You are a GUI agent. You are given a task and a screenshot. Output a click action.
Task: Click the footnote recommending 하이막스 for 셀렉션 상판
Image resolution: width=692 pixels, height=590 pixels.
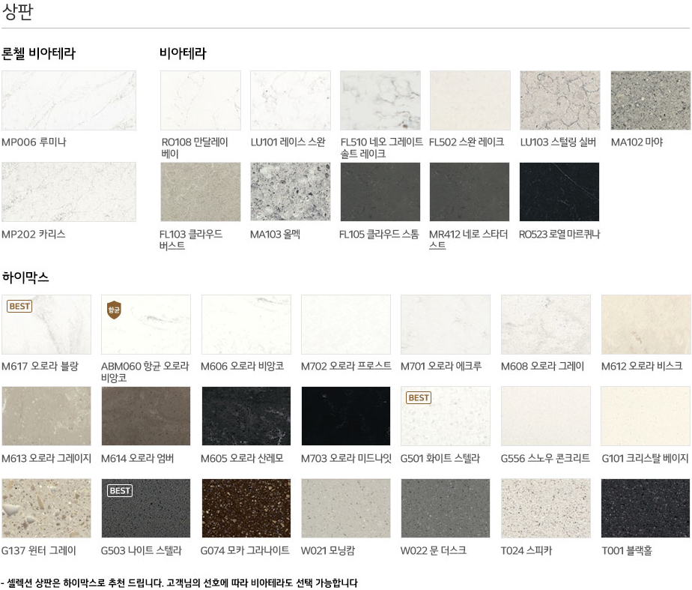179,583
